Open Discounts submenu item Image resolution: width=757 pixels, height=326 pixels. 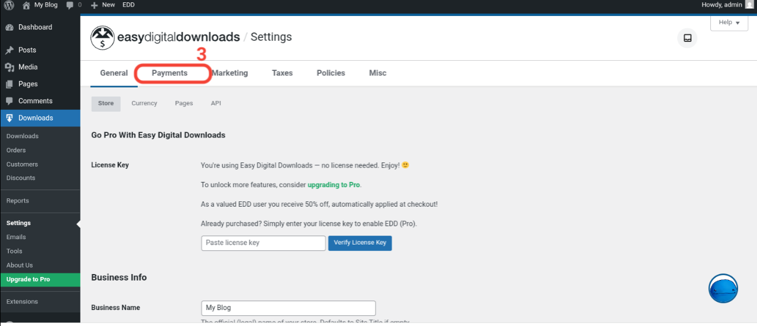point(21,178)
